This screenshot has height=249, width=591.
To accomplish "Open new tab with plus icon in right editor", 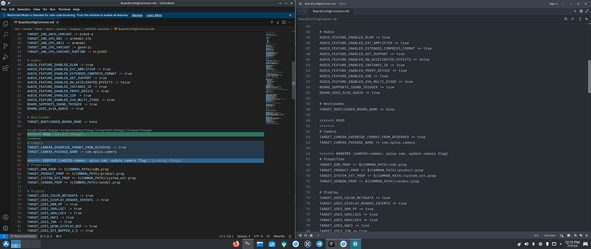I will (x=574, y=12).
